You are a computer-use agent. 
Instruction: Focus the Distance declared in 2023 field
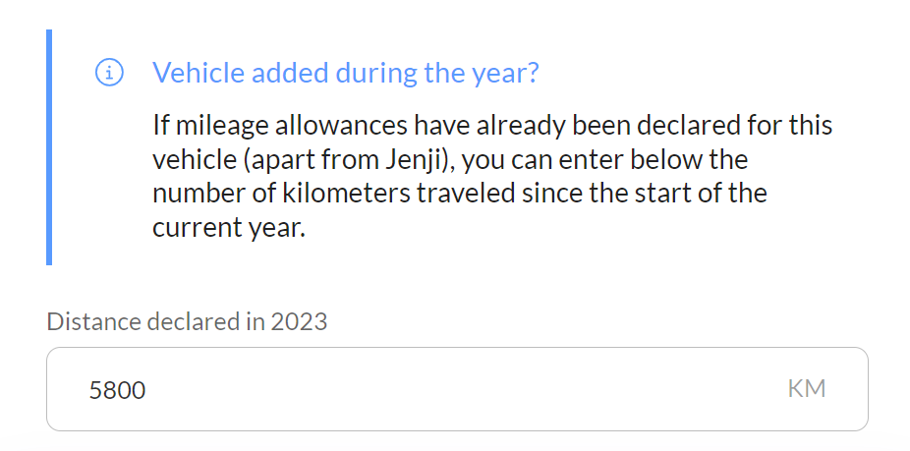coord(457,389)
